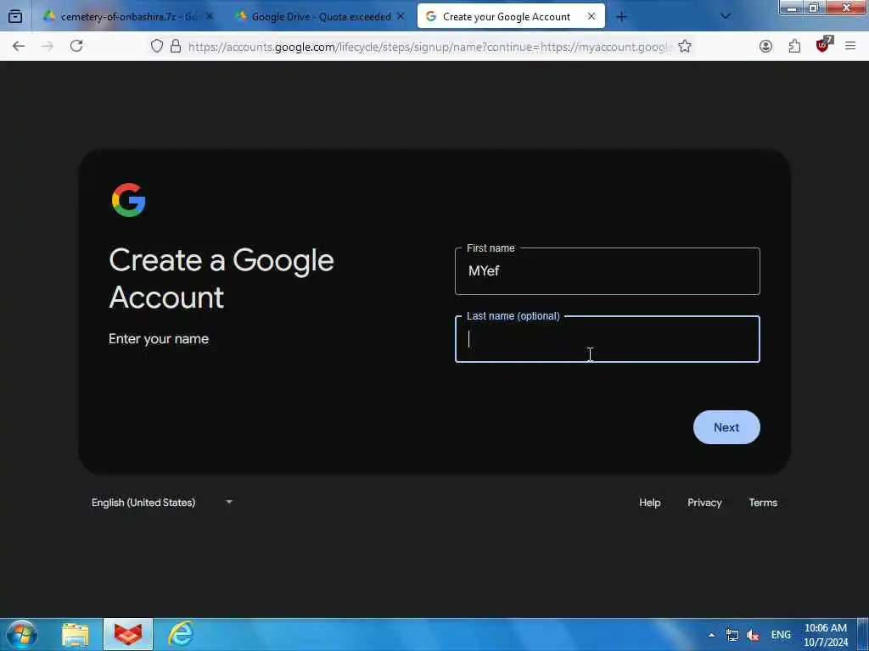The height and width of the screenshot is (651, 869).
Task: Open Firefox account icon
Action: (x=766, y=46)
